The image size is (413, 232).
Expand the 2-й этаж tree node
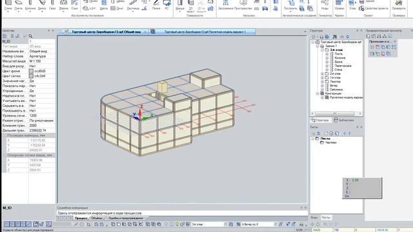point(322,73)
